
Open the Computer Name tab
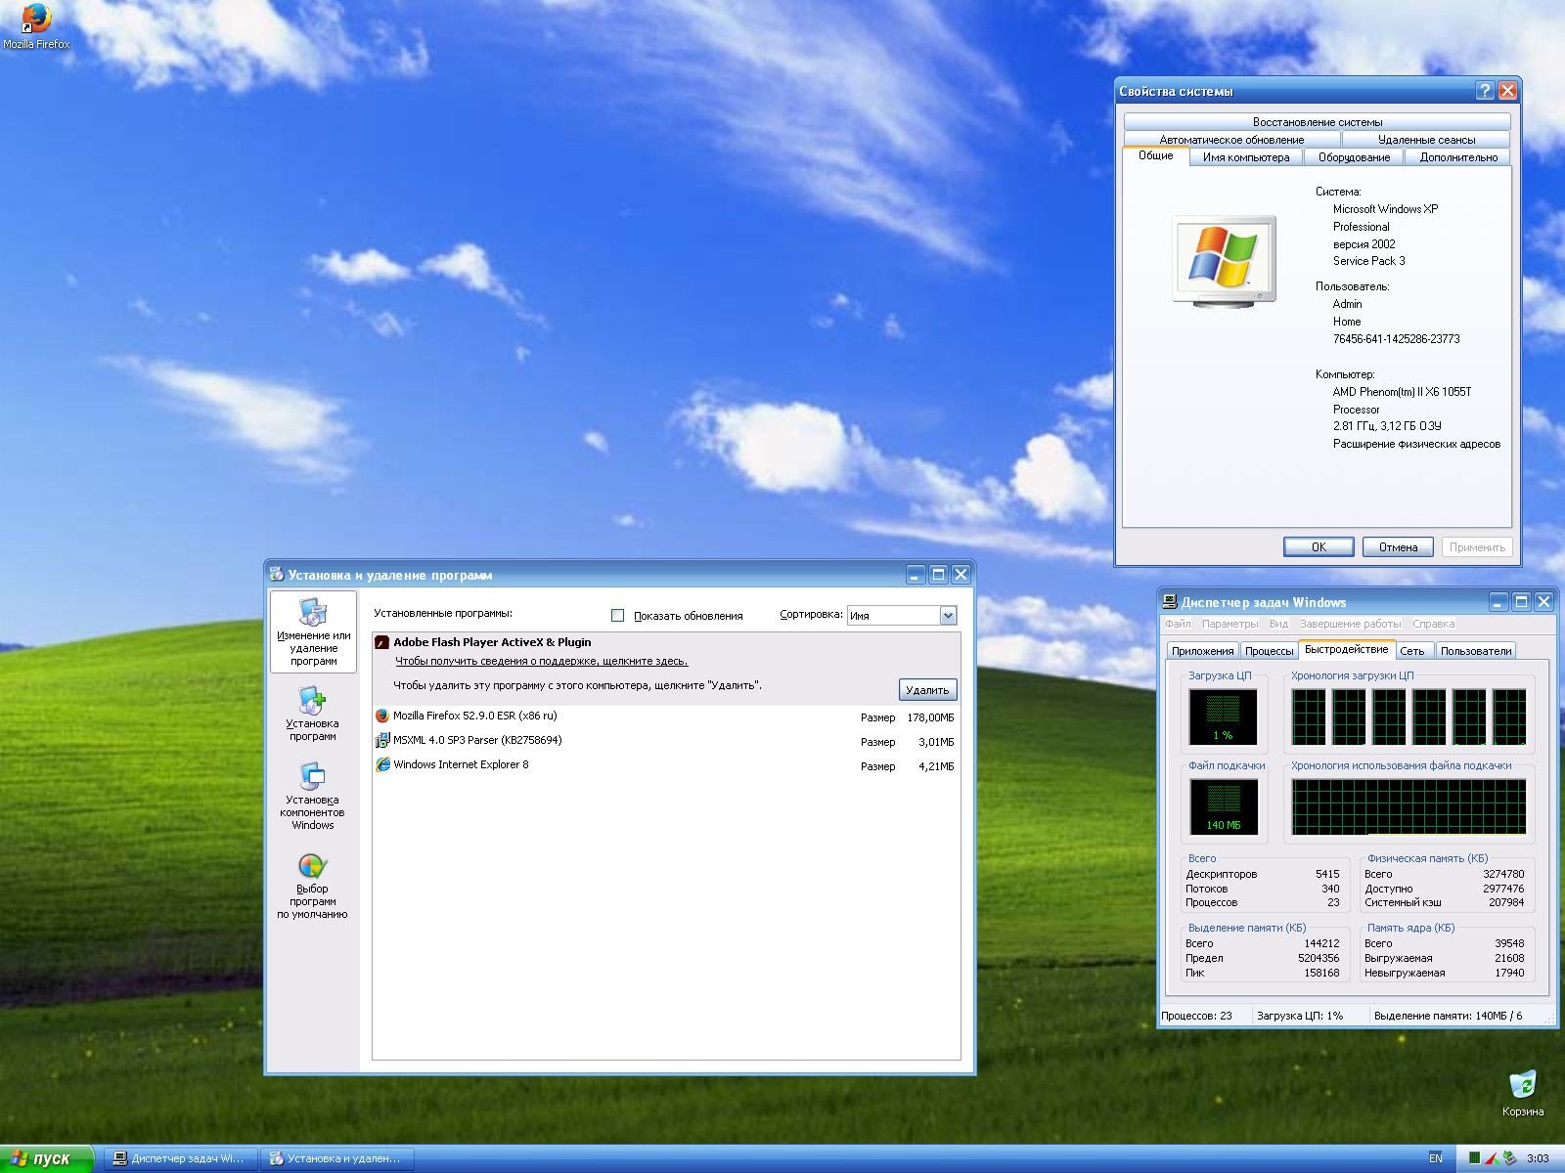coord(1246,157)
